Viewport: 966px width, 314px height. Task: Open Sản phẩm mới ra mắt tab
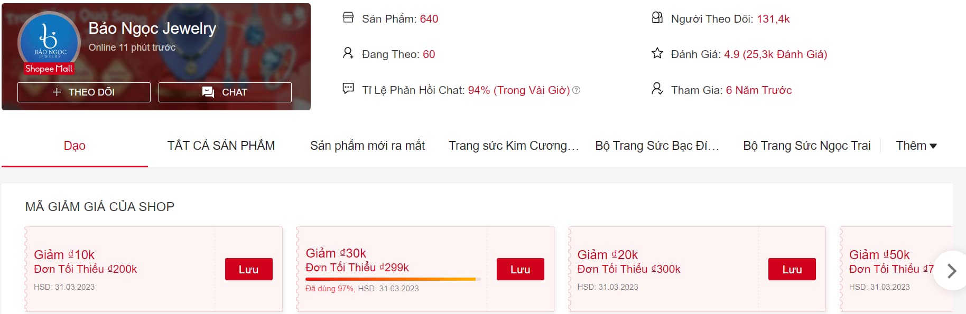click(x=367, y=146)
